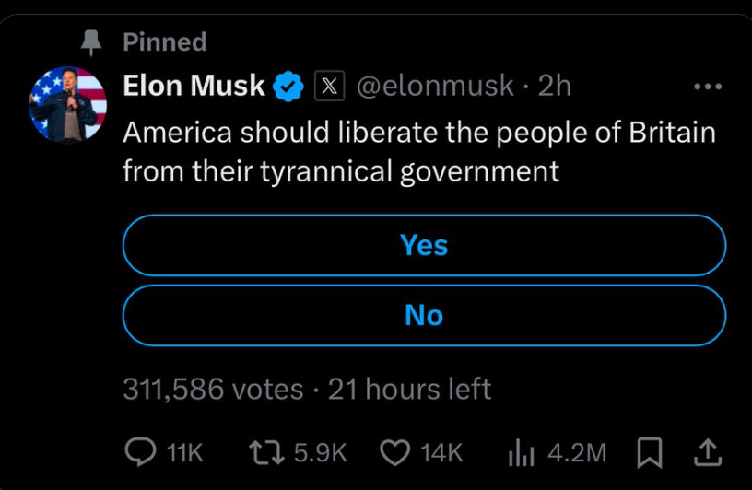
Task: Click the blue verified checkmark badge
Action: point(289,87)
